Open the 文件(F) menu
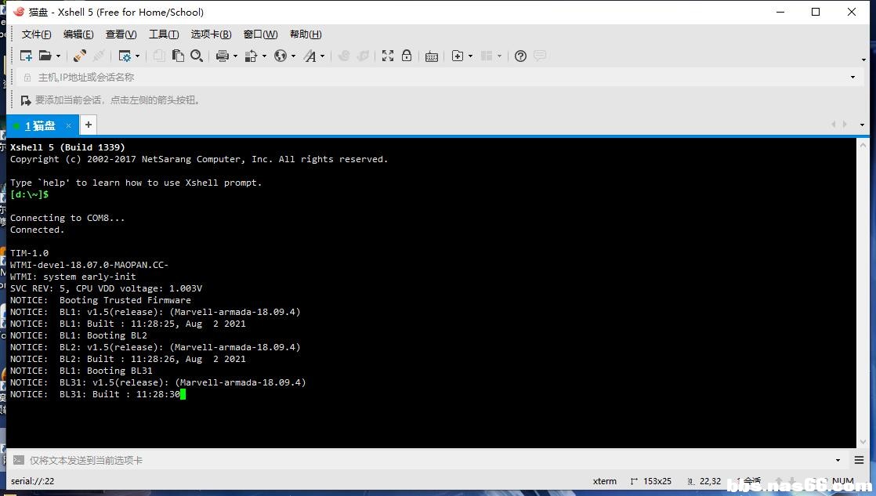This screenshot has height=496, width=876. click(x=36, y=34)
